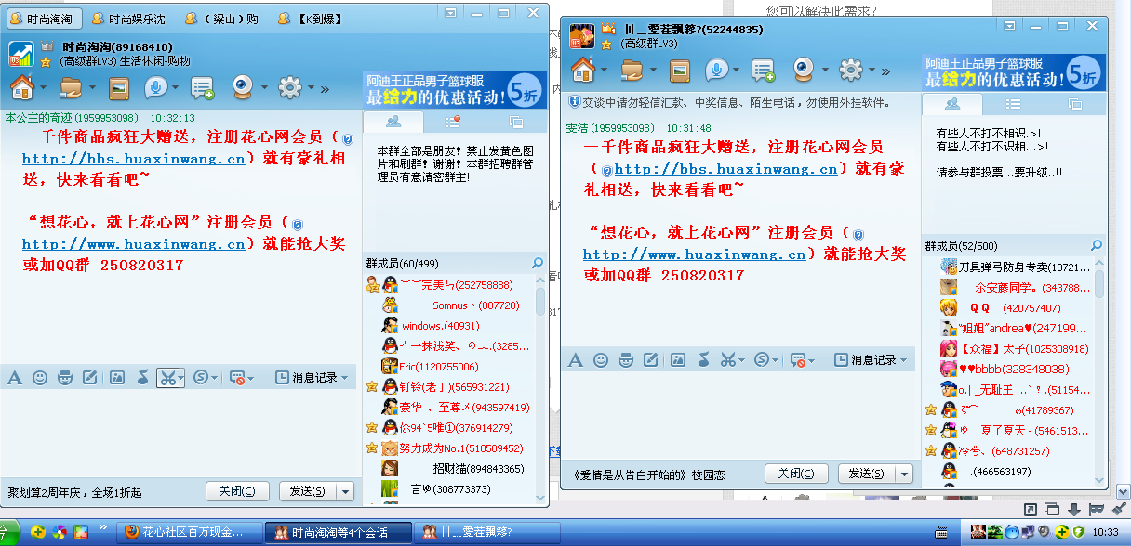Click the music note icon in right chat toolbar
The width and height of the screenshot is (1131, 546).
704,359
